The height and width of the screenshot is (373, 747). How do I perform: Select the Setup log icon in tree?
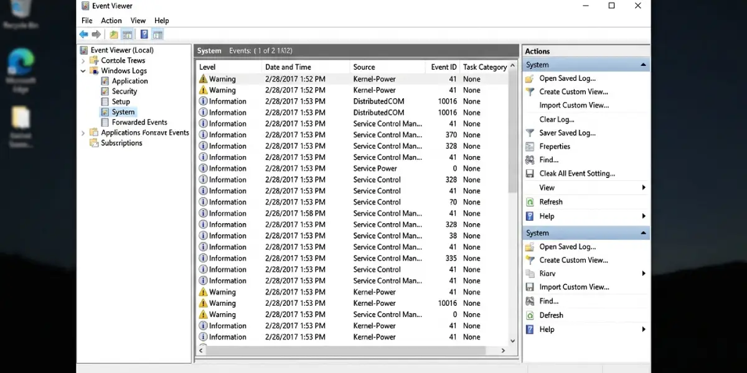[105, 101]
